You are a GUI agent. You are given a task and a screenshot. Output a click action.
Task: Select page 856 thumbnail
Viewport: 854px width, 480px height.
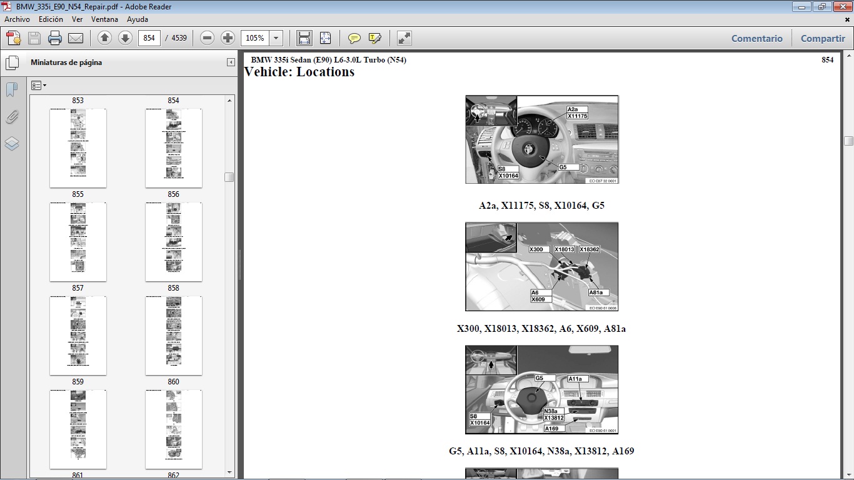174,242
